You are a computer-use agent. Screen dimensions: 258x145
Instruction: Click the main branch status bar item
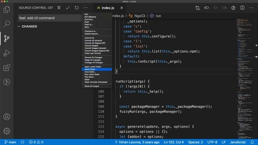pos(10,142)
